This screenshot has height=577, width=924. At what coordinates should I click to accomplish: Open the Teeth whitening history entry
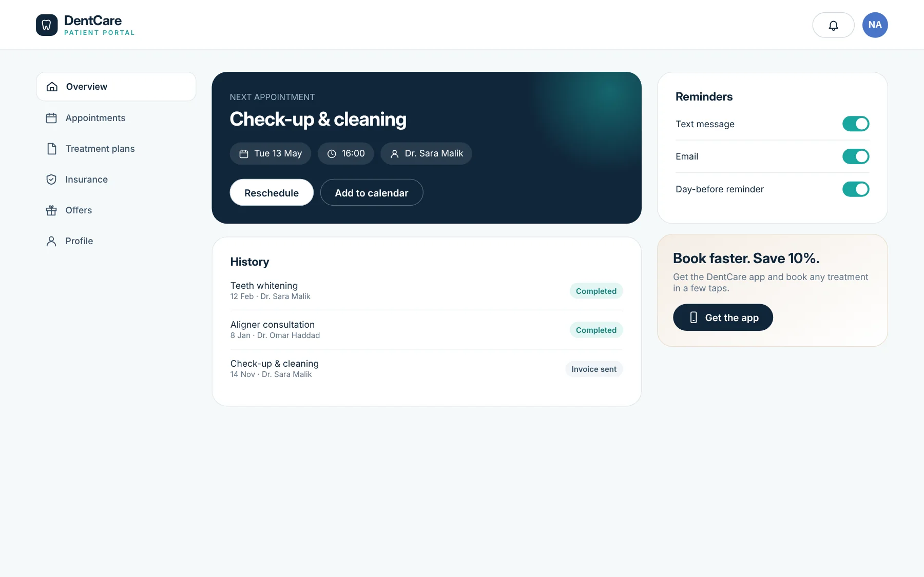click(427, 291)
